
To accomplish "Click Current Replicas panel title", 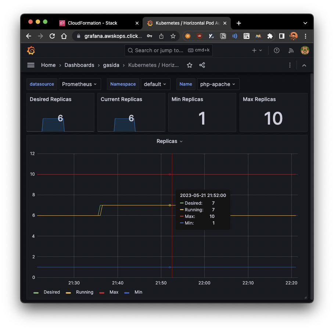I will coord(121,99).
